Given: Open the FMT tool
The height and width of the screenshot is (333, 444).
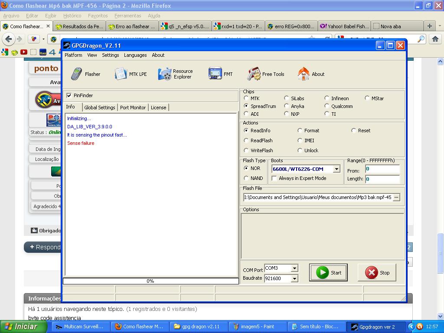Looking at the screenshot, I should [x=220, y=74].
